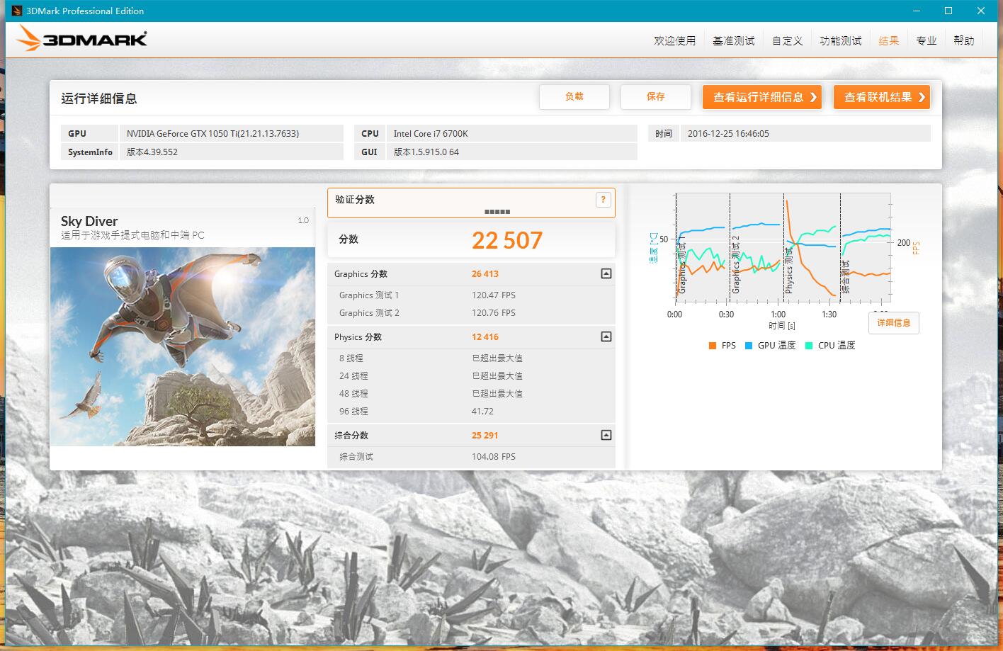Switch to the 功能测试 tab
The image size is (1003, 651).
tap(840, 40)
